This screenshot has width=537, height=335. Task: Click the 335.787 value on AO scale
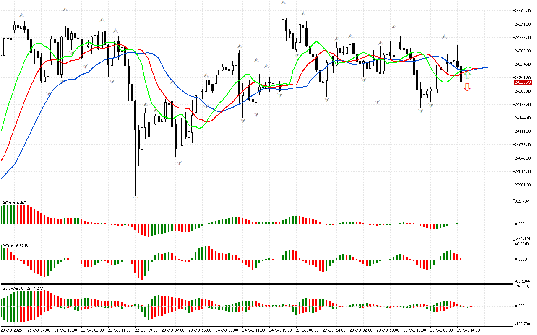click(521, 201)
